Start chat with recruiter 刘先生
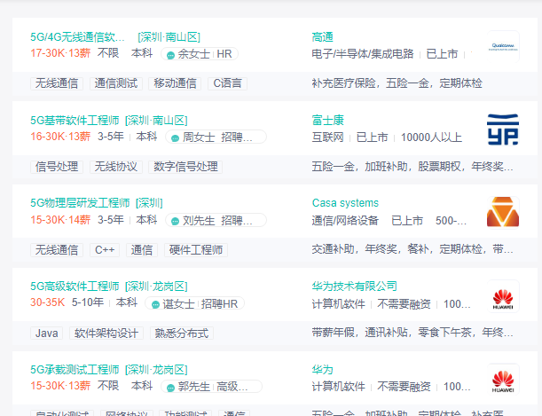This screenshot has height=416, width=542. click(x=175, y=221)
